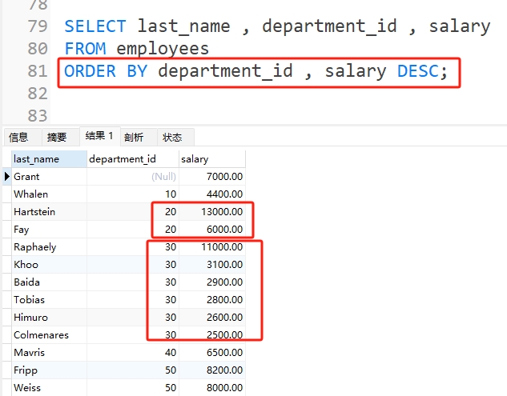
Task: Click the SELECT keyword on line 79
Action: (95, 26)
